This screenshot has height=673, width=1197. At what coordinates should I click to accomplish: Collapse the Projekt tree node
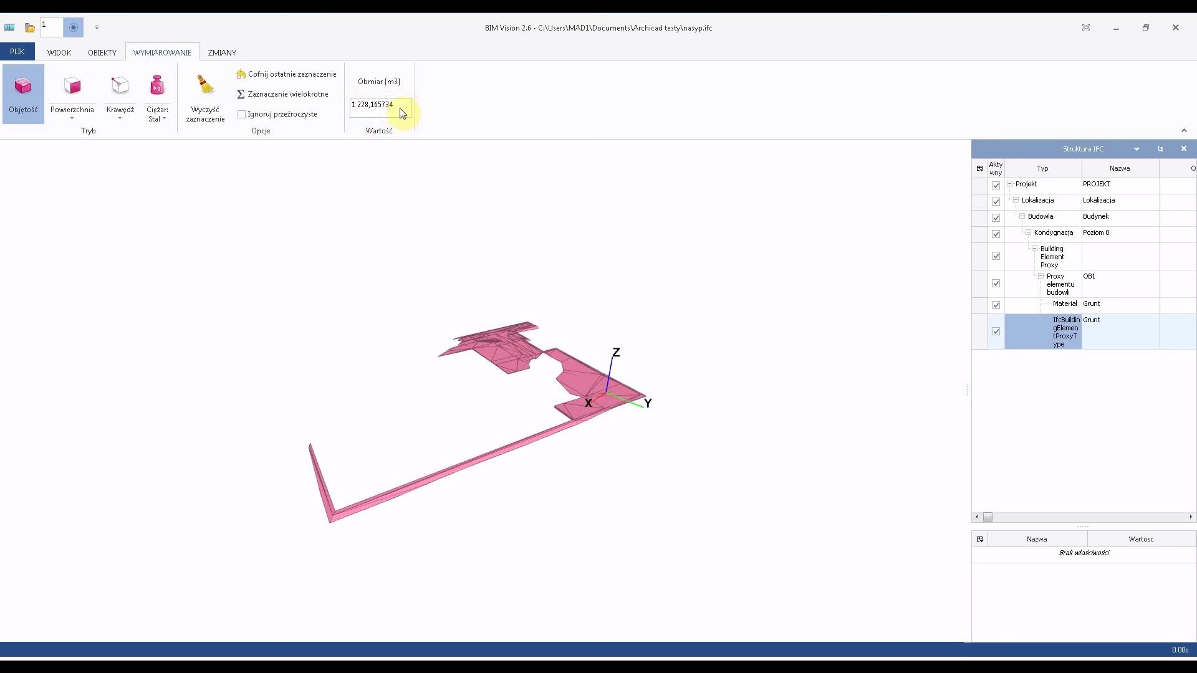(x=1009, y=184)
